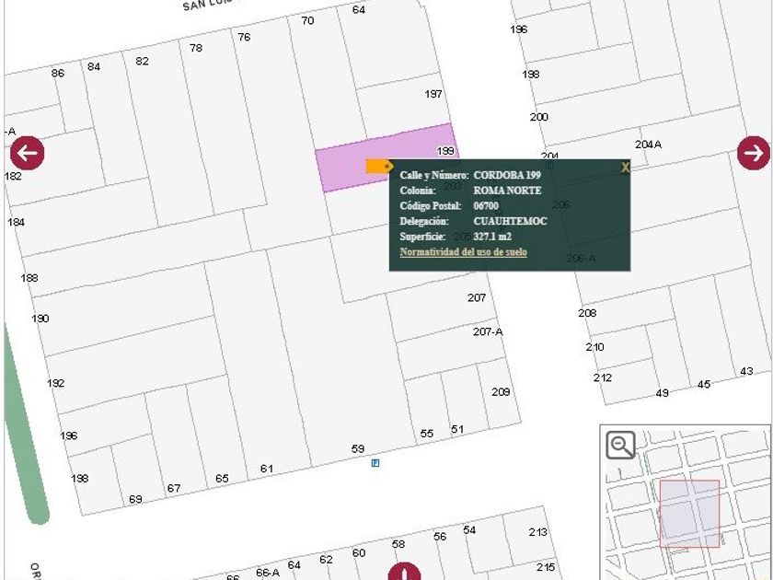Click lot number 59
Screen dimensions: 773x580
358,449
